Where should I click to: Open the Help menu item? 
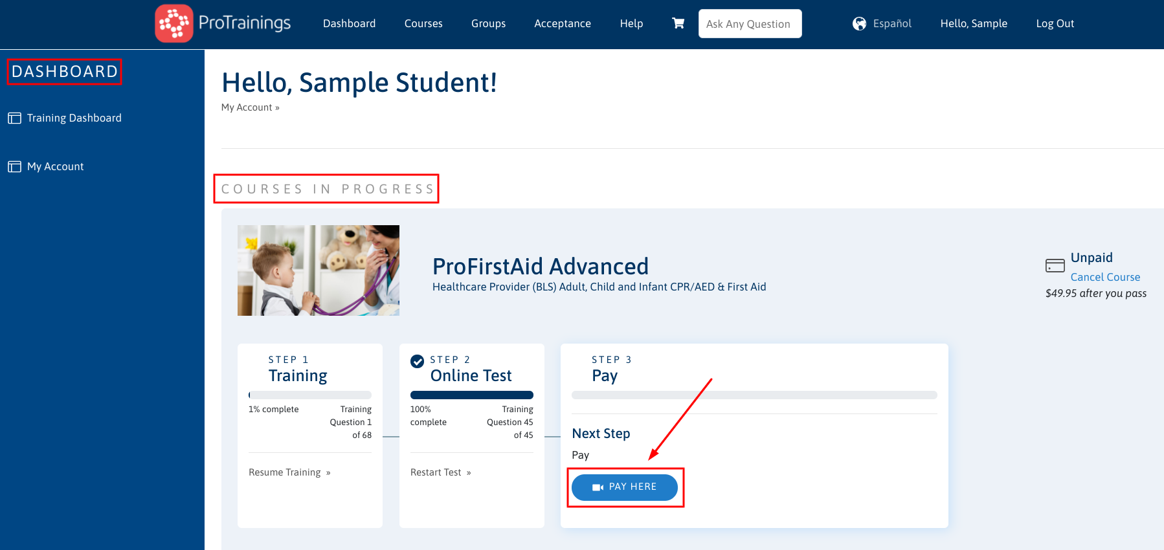[x=631, y=23]
